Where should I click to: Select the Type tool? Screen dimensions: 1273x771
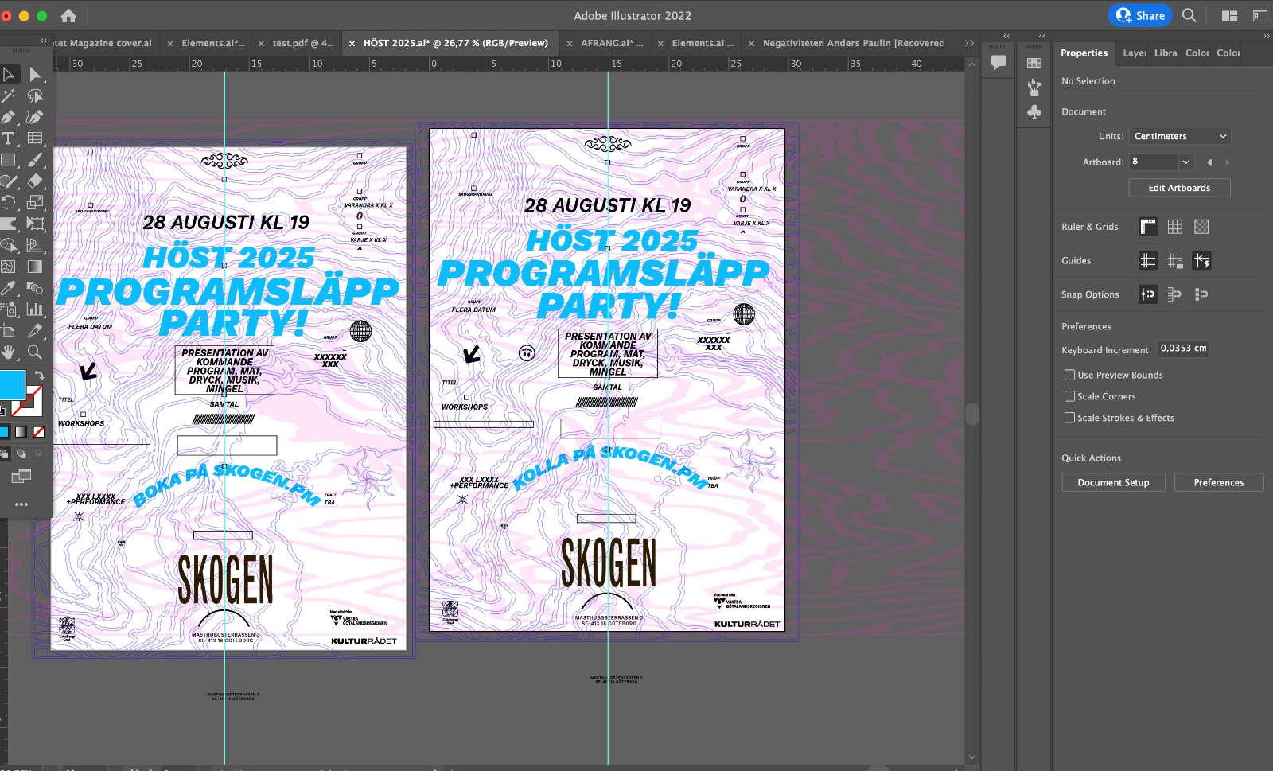click(9, 138)
